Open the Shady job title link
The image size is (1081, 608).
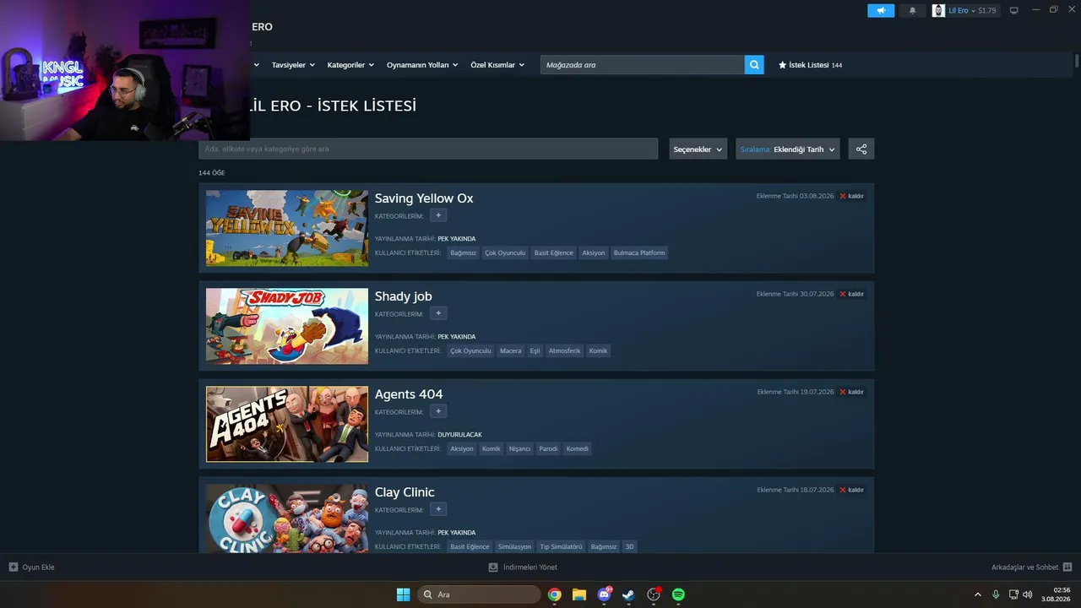pos(404,296)
